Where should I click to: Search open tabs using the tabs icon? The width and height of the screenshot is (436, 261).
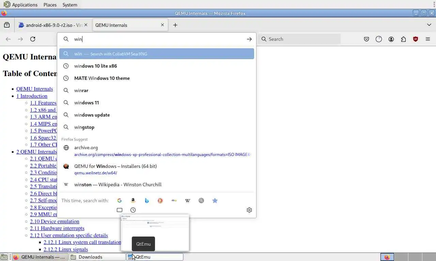point(120,210)
